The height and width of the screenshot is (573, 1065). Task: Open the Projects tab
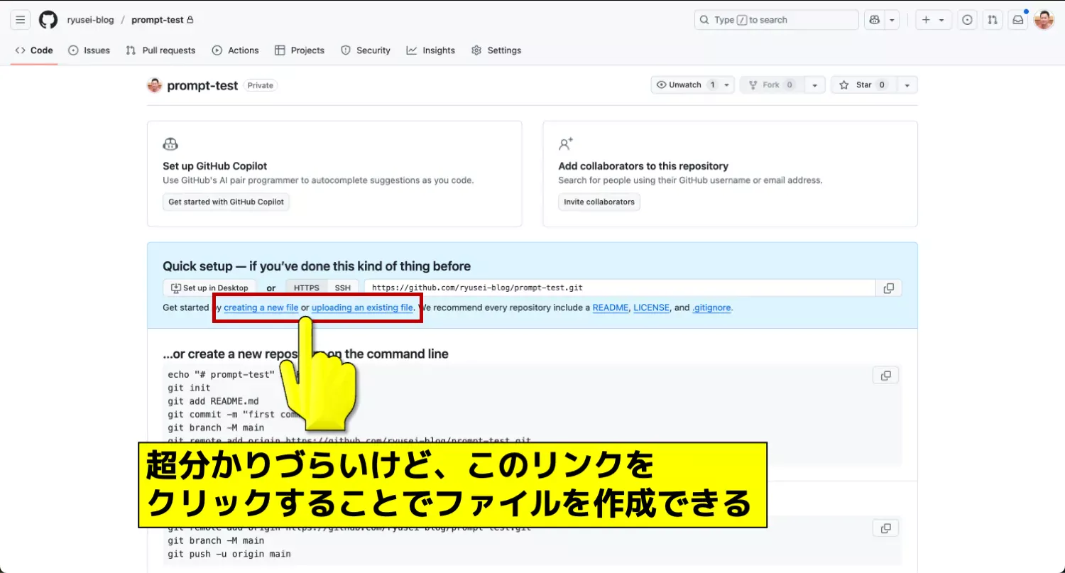[x=300, y=50]
